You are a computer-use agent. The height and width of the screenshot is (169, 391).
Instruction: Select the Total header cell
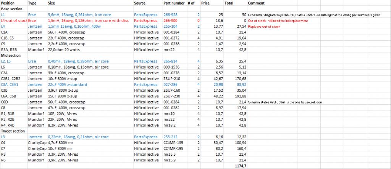[235, 3]
